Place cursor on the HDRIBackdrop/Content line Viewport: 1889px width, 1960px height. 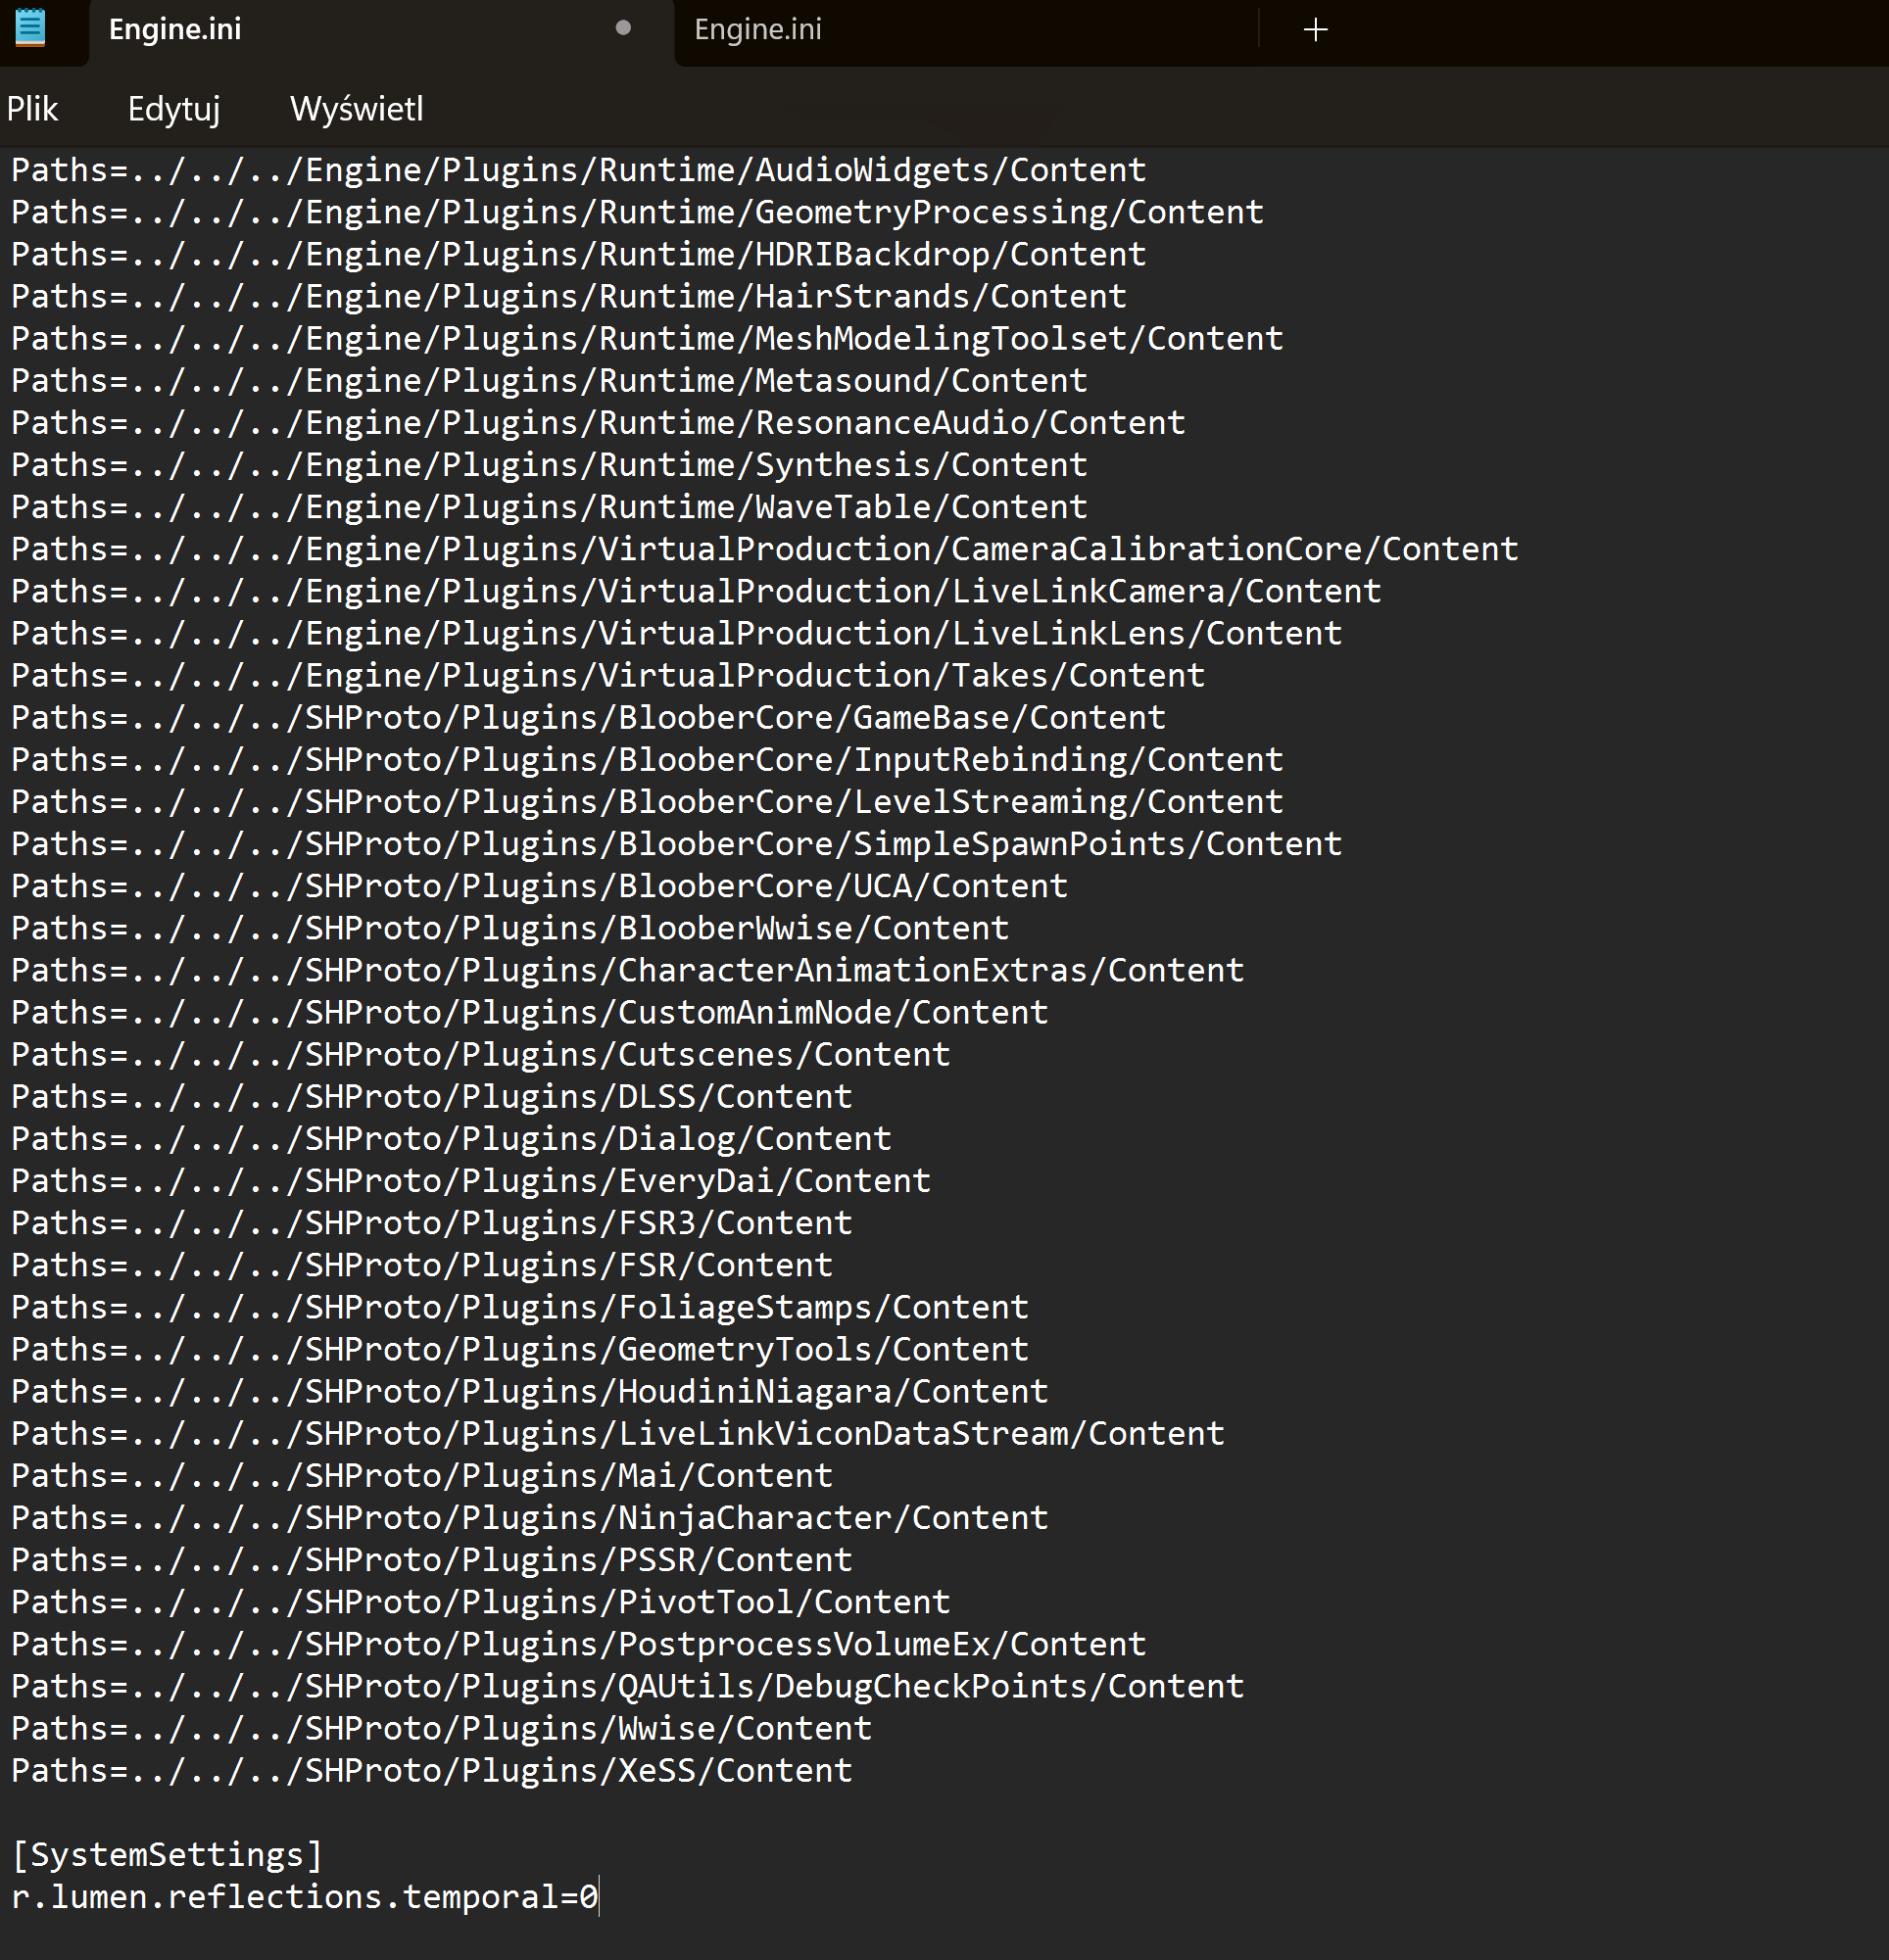tap(578, 254)
